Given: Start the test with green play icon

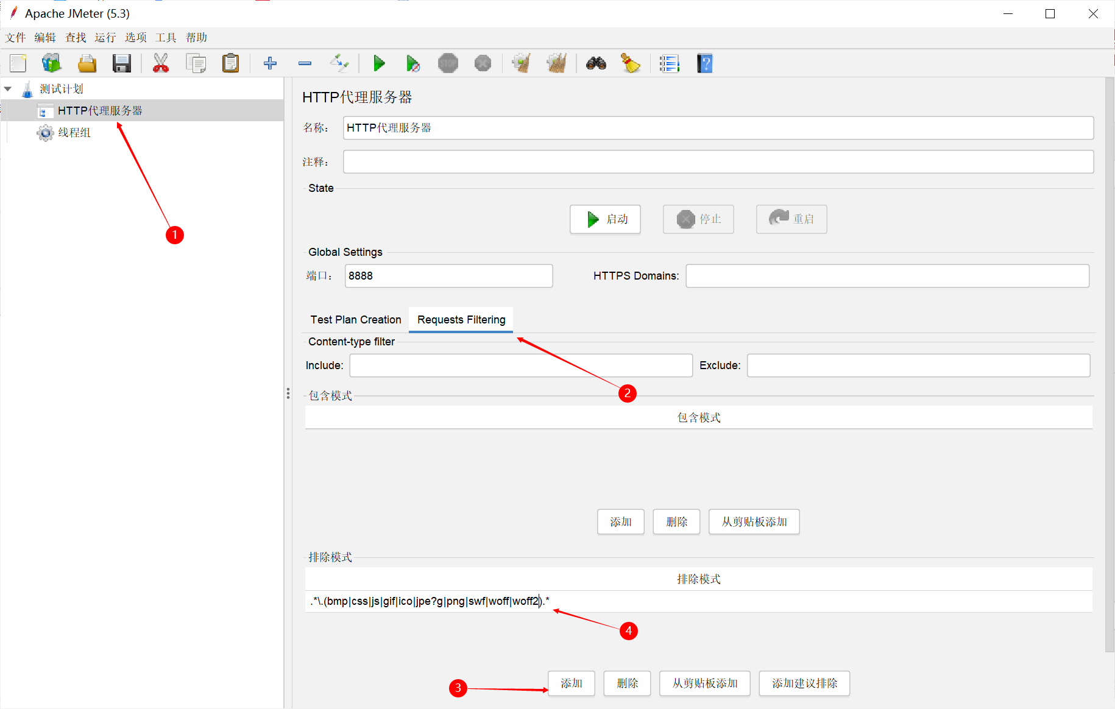Looking at the screenshot, I should [x=379, y=63].
